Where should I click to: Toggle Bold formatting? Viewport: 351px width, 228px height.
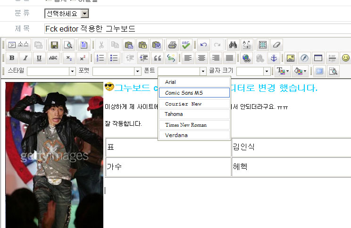tap(12, 58)
